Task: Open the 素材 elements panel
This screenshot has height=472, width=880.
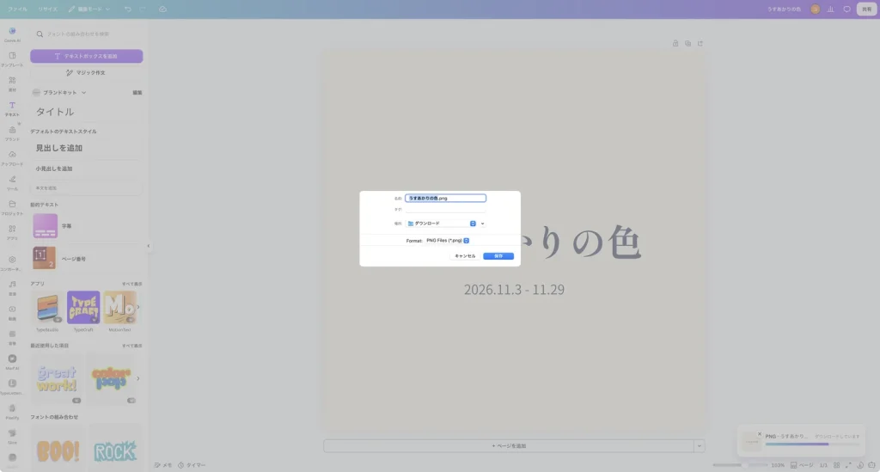Action: [x=12, y=83]
